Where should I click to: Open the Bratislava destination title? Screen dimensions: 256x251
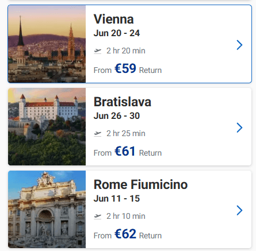(123, 102)
